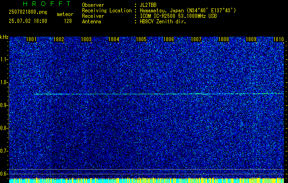Click the Antenna label
The width and height of the screenshot is (288, 183).
92,22
